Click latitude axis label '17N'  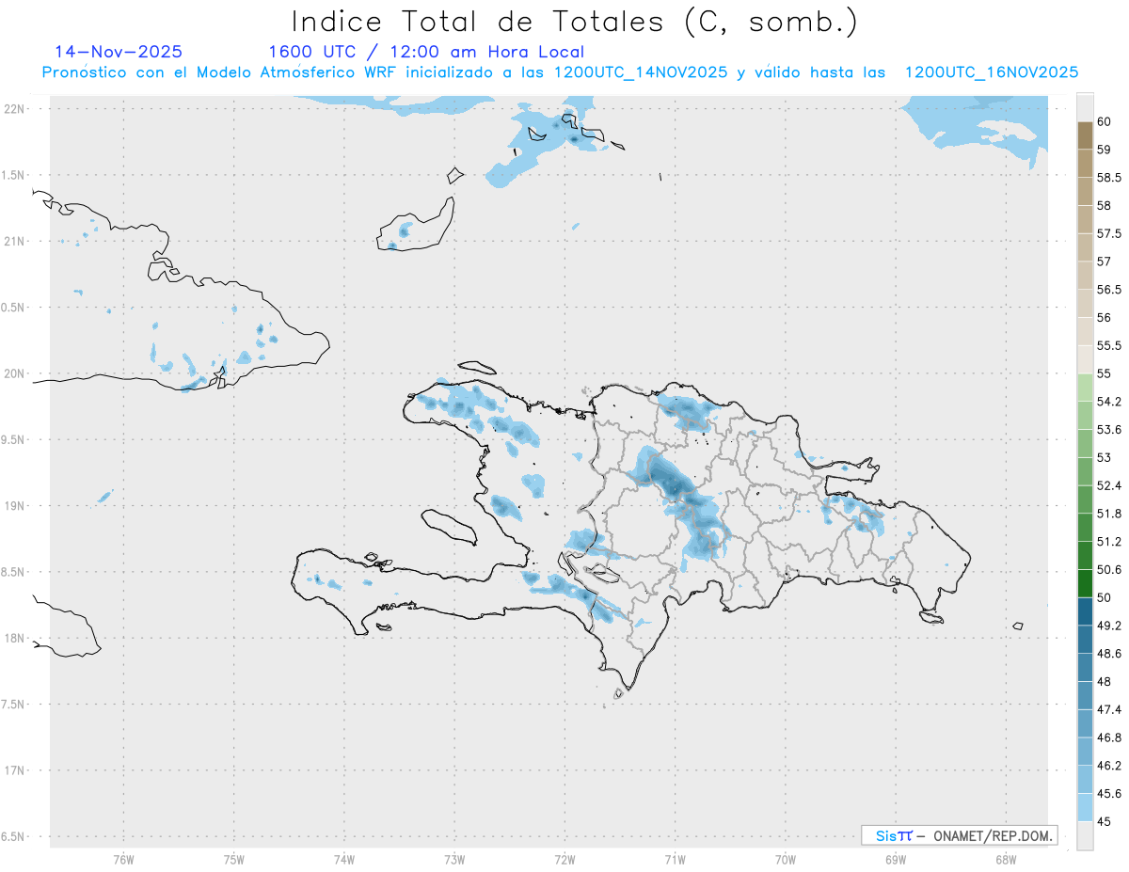[x=15, y=770]
